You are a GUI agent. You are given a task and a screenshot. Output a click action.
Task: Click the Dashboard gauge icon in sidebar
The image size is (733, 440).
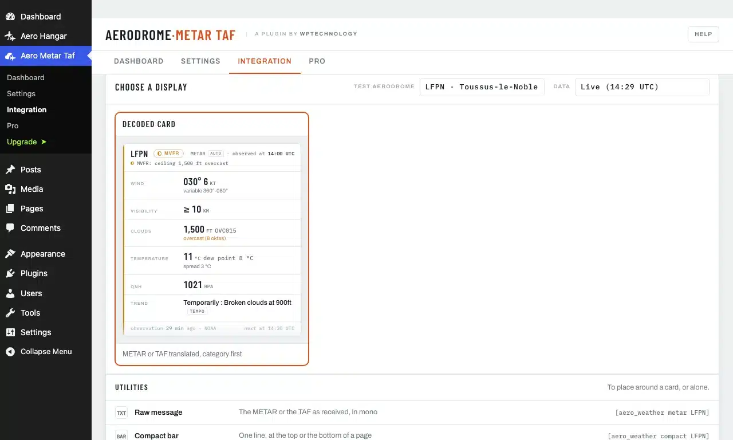(x=10, y=17)
